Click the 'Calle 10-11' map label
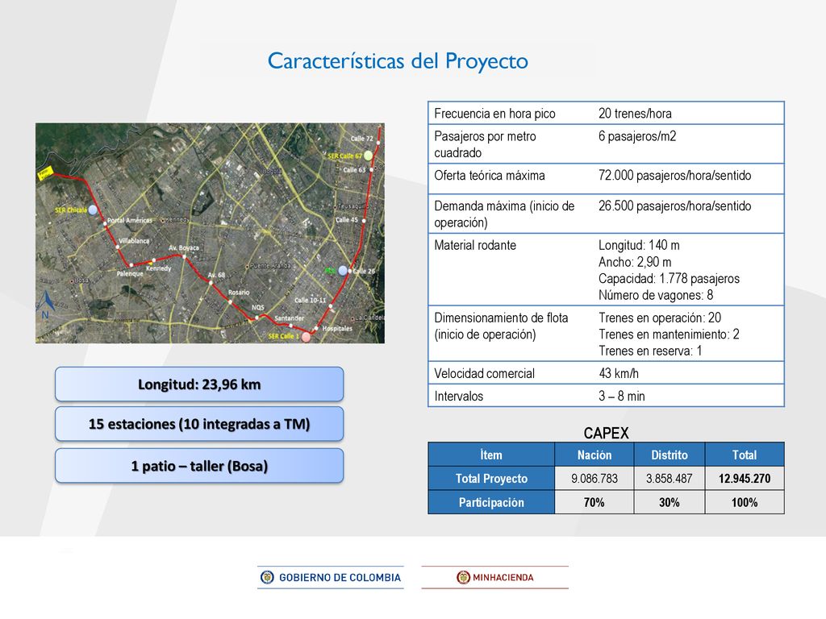Image resolution: width=826 pixels, height=619 pixels. click(x=311, y=300)
